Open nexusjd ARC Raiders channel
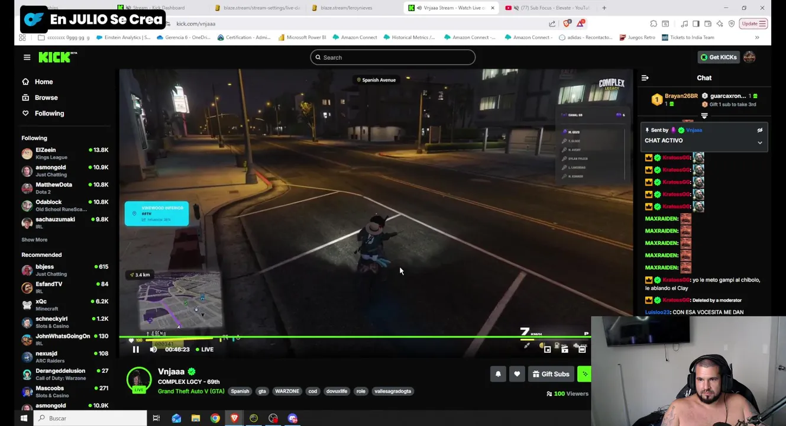786x426 pixels. (65, 357)
